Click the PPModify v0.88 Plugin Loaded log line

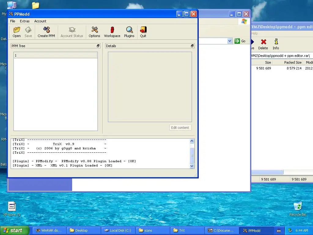point(74,161)
